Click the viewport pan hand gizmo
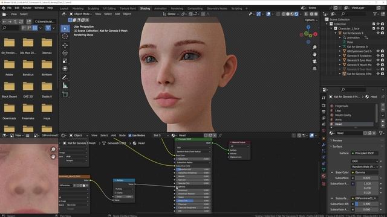 coord(314,54)
